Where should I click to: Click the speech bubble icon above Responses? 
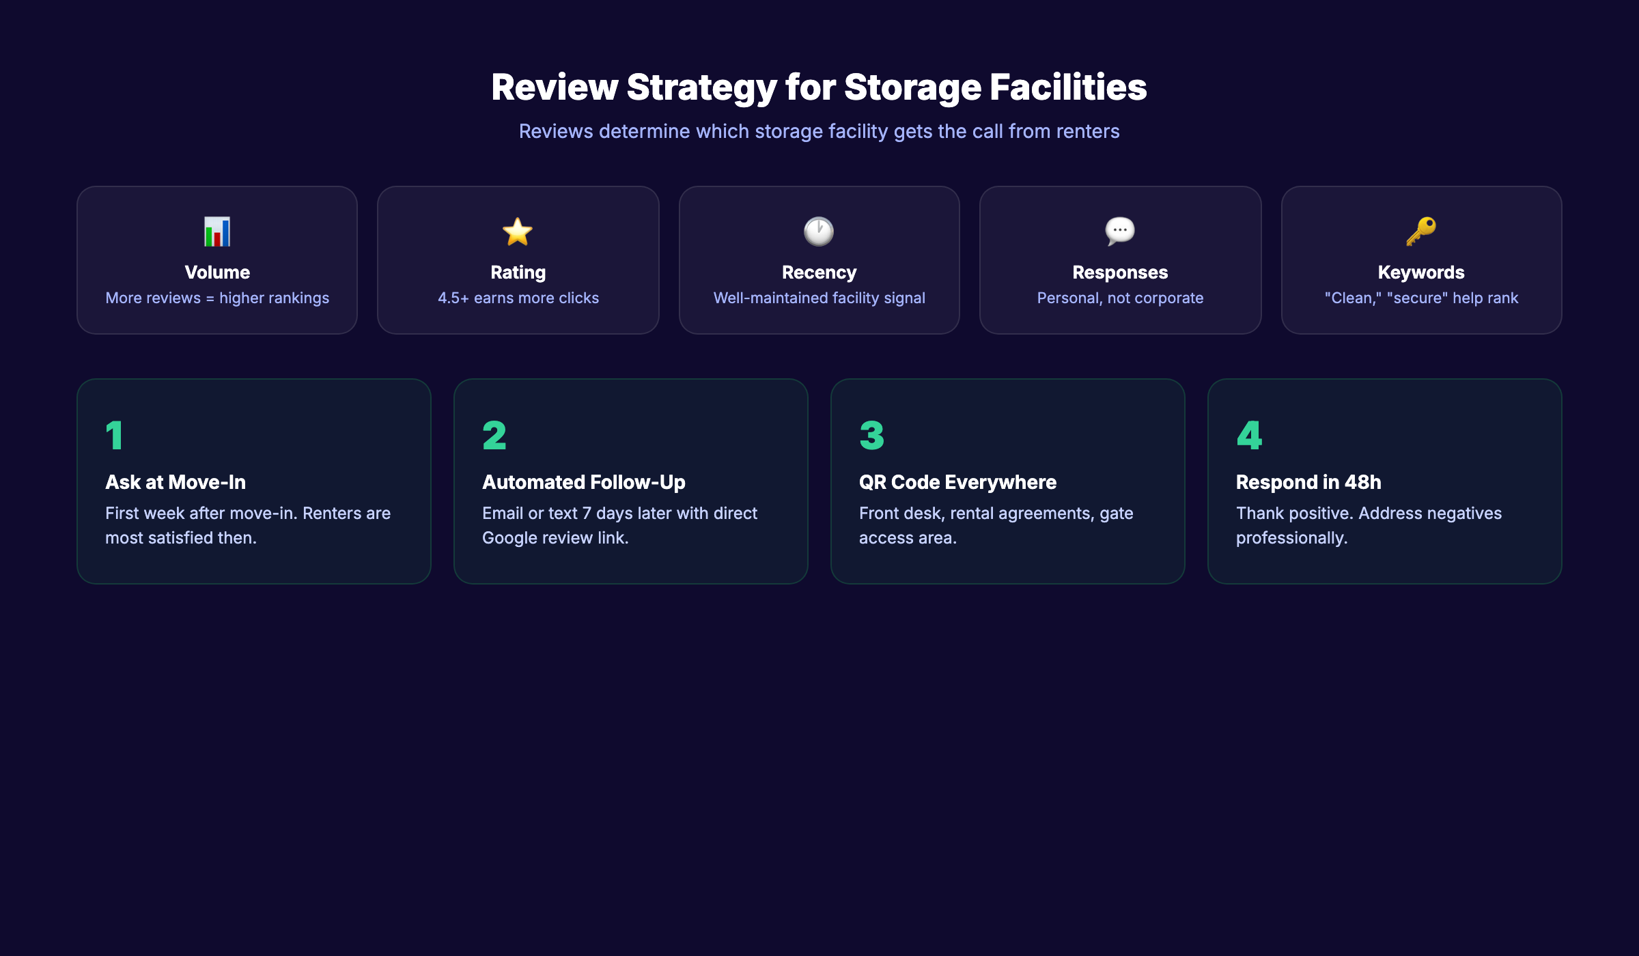click(1120, 231)
